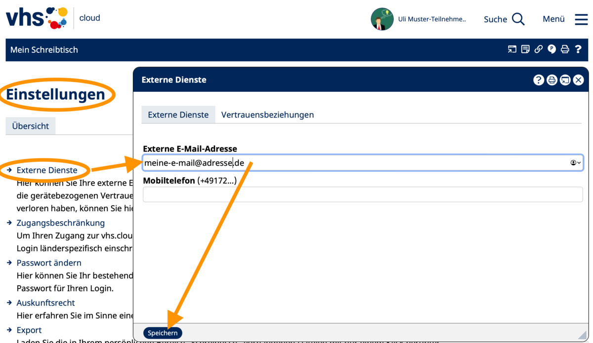Select the Externe Dienste tab in the dialog
Screen dimensions: 593x343
(x=178, y=114)
